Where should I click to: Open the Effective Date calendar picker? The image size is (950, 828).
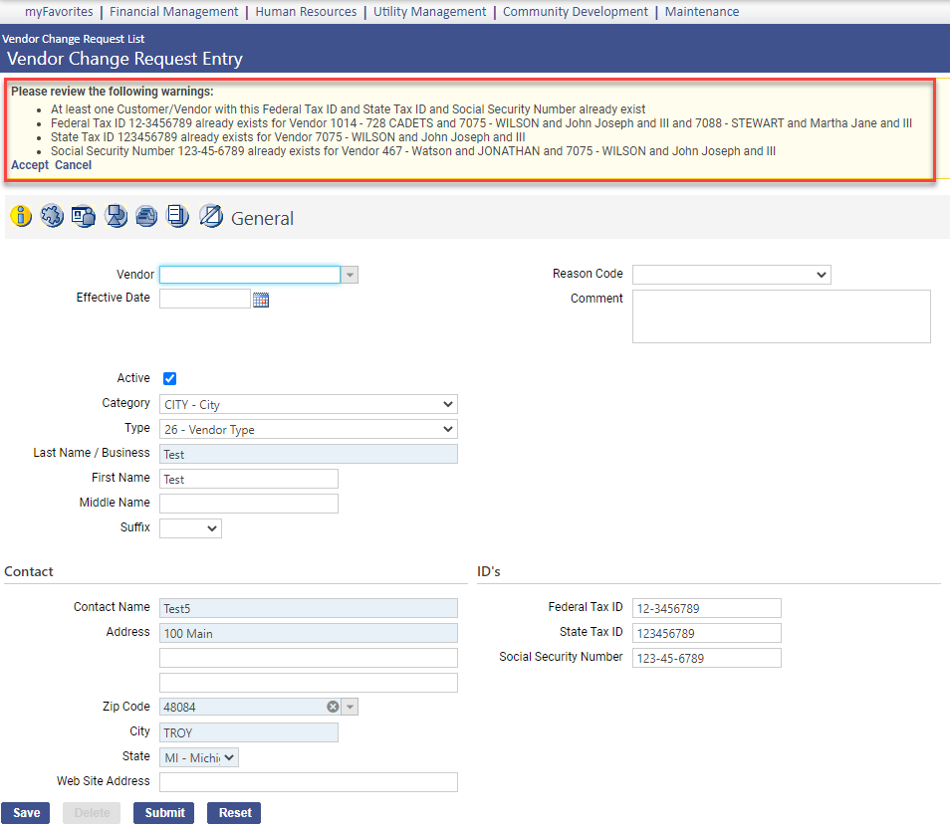[x=261, y=300]
